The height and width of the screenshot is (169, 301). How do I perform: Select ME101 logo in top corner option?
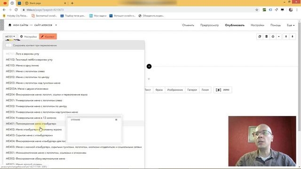click(23, 54)
